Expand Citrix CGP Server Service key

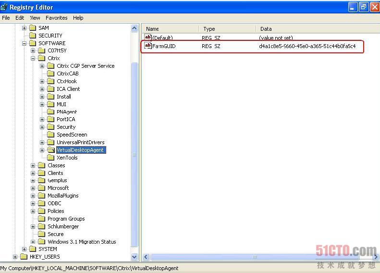pyautogui.click(x=42, y=66)
